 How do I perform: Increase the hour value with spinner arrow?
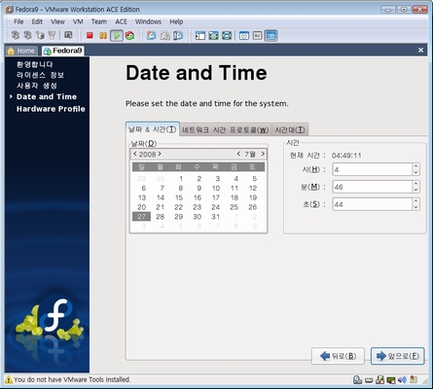415,166
